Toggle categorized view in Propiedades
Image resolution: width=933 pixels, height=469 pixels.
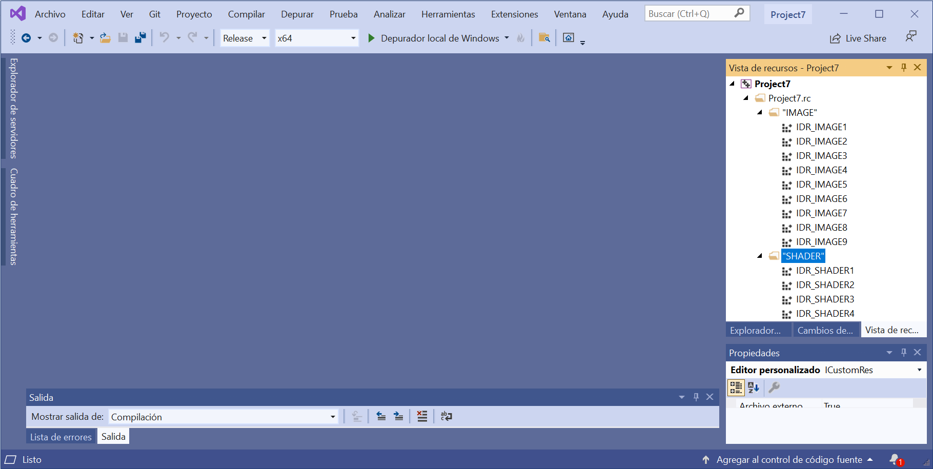pyautogui.click(x=736, y=388)
